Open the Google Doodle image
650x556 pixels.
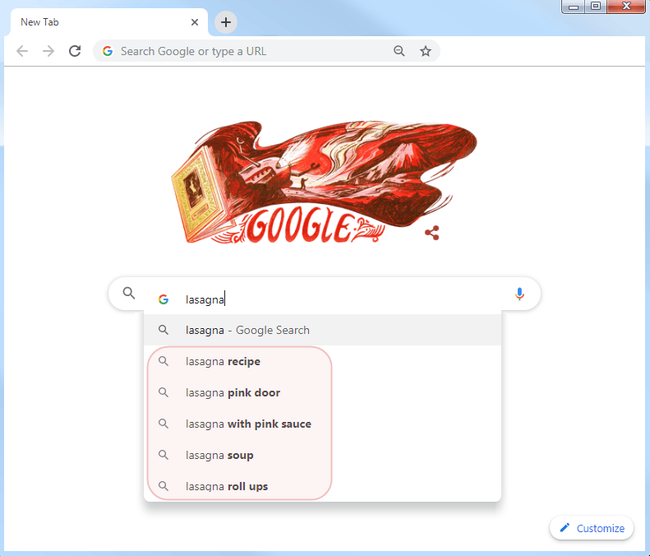point(324,182)
